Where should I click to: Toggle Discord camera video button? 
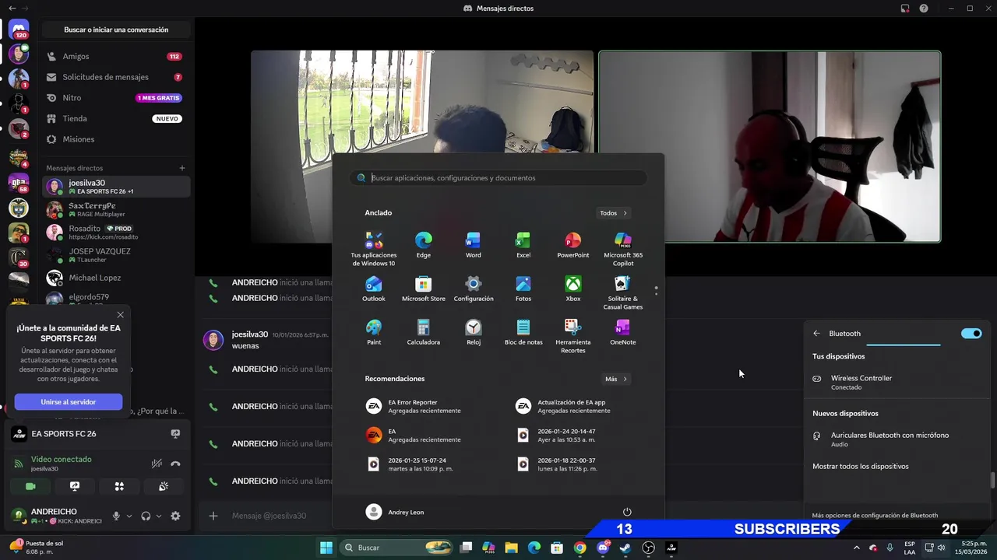pyautogui.click(x=30, y=486)
